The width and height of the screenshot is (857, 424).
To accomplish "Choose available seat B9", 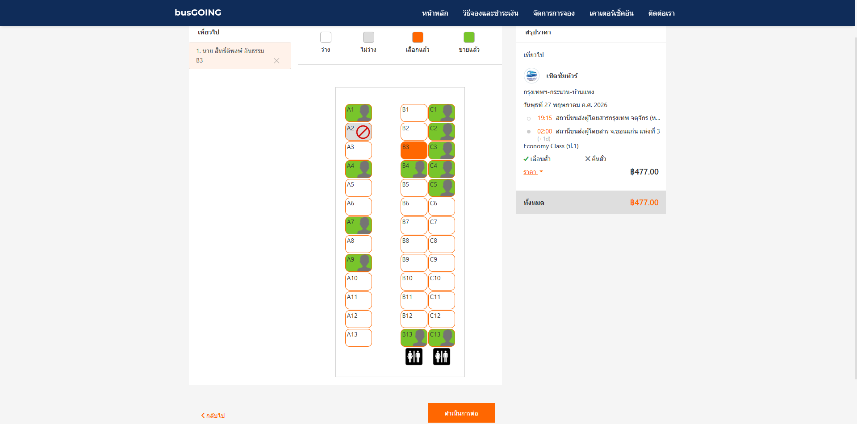I will pyautogui.click(x=414, y=263).
